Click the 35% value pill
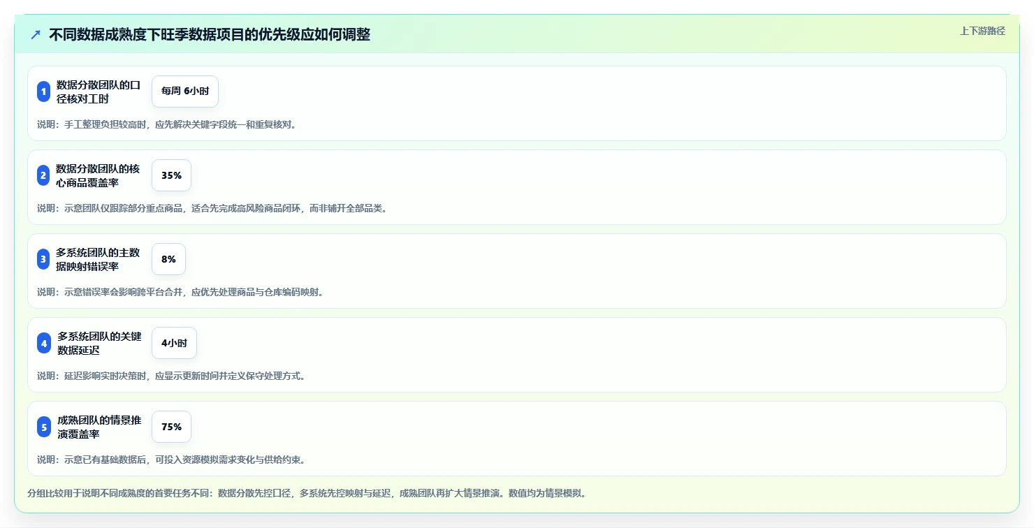 [171, 175]
